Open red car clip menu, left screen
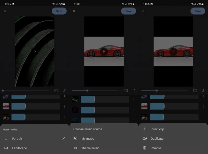 point(64,106)
